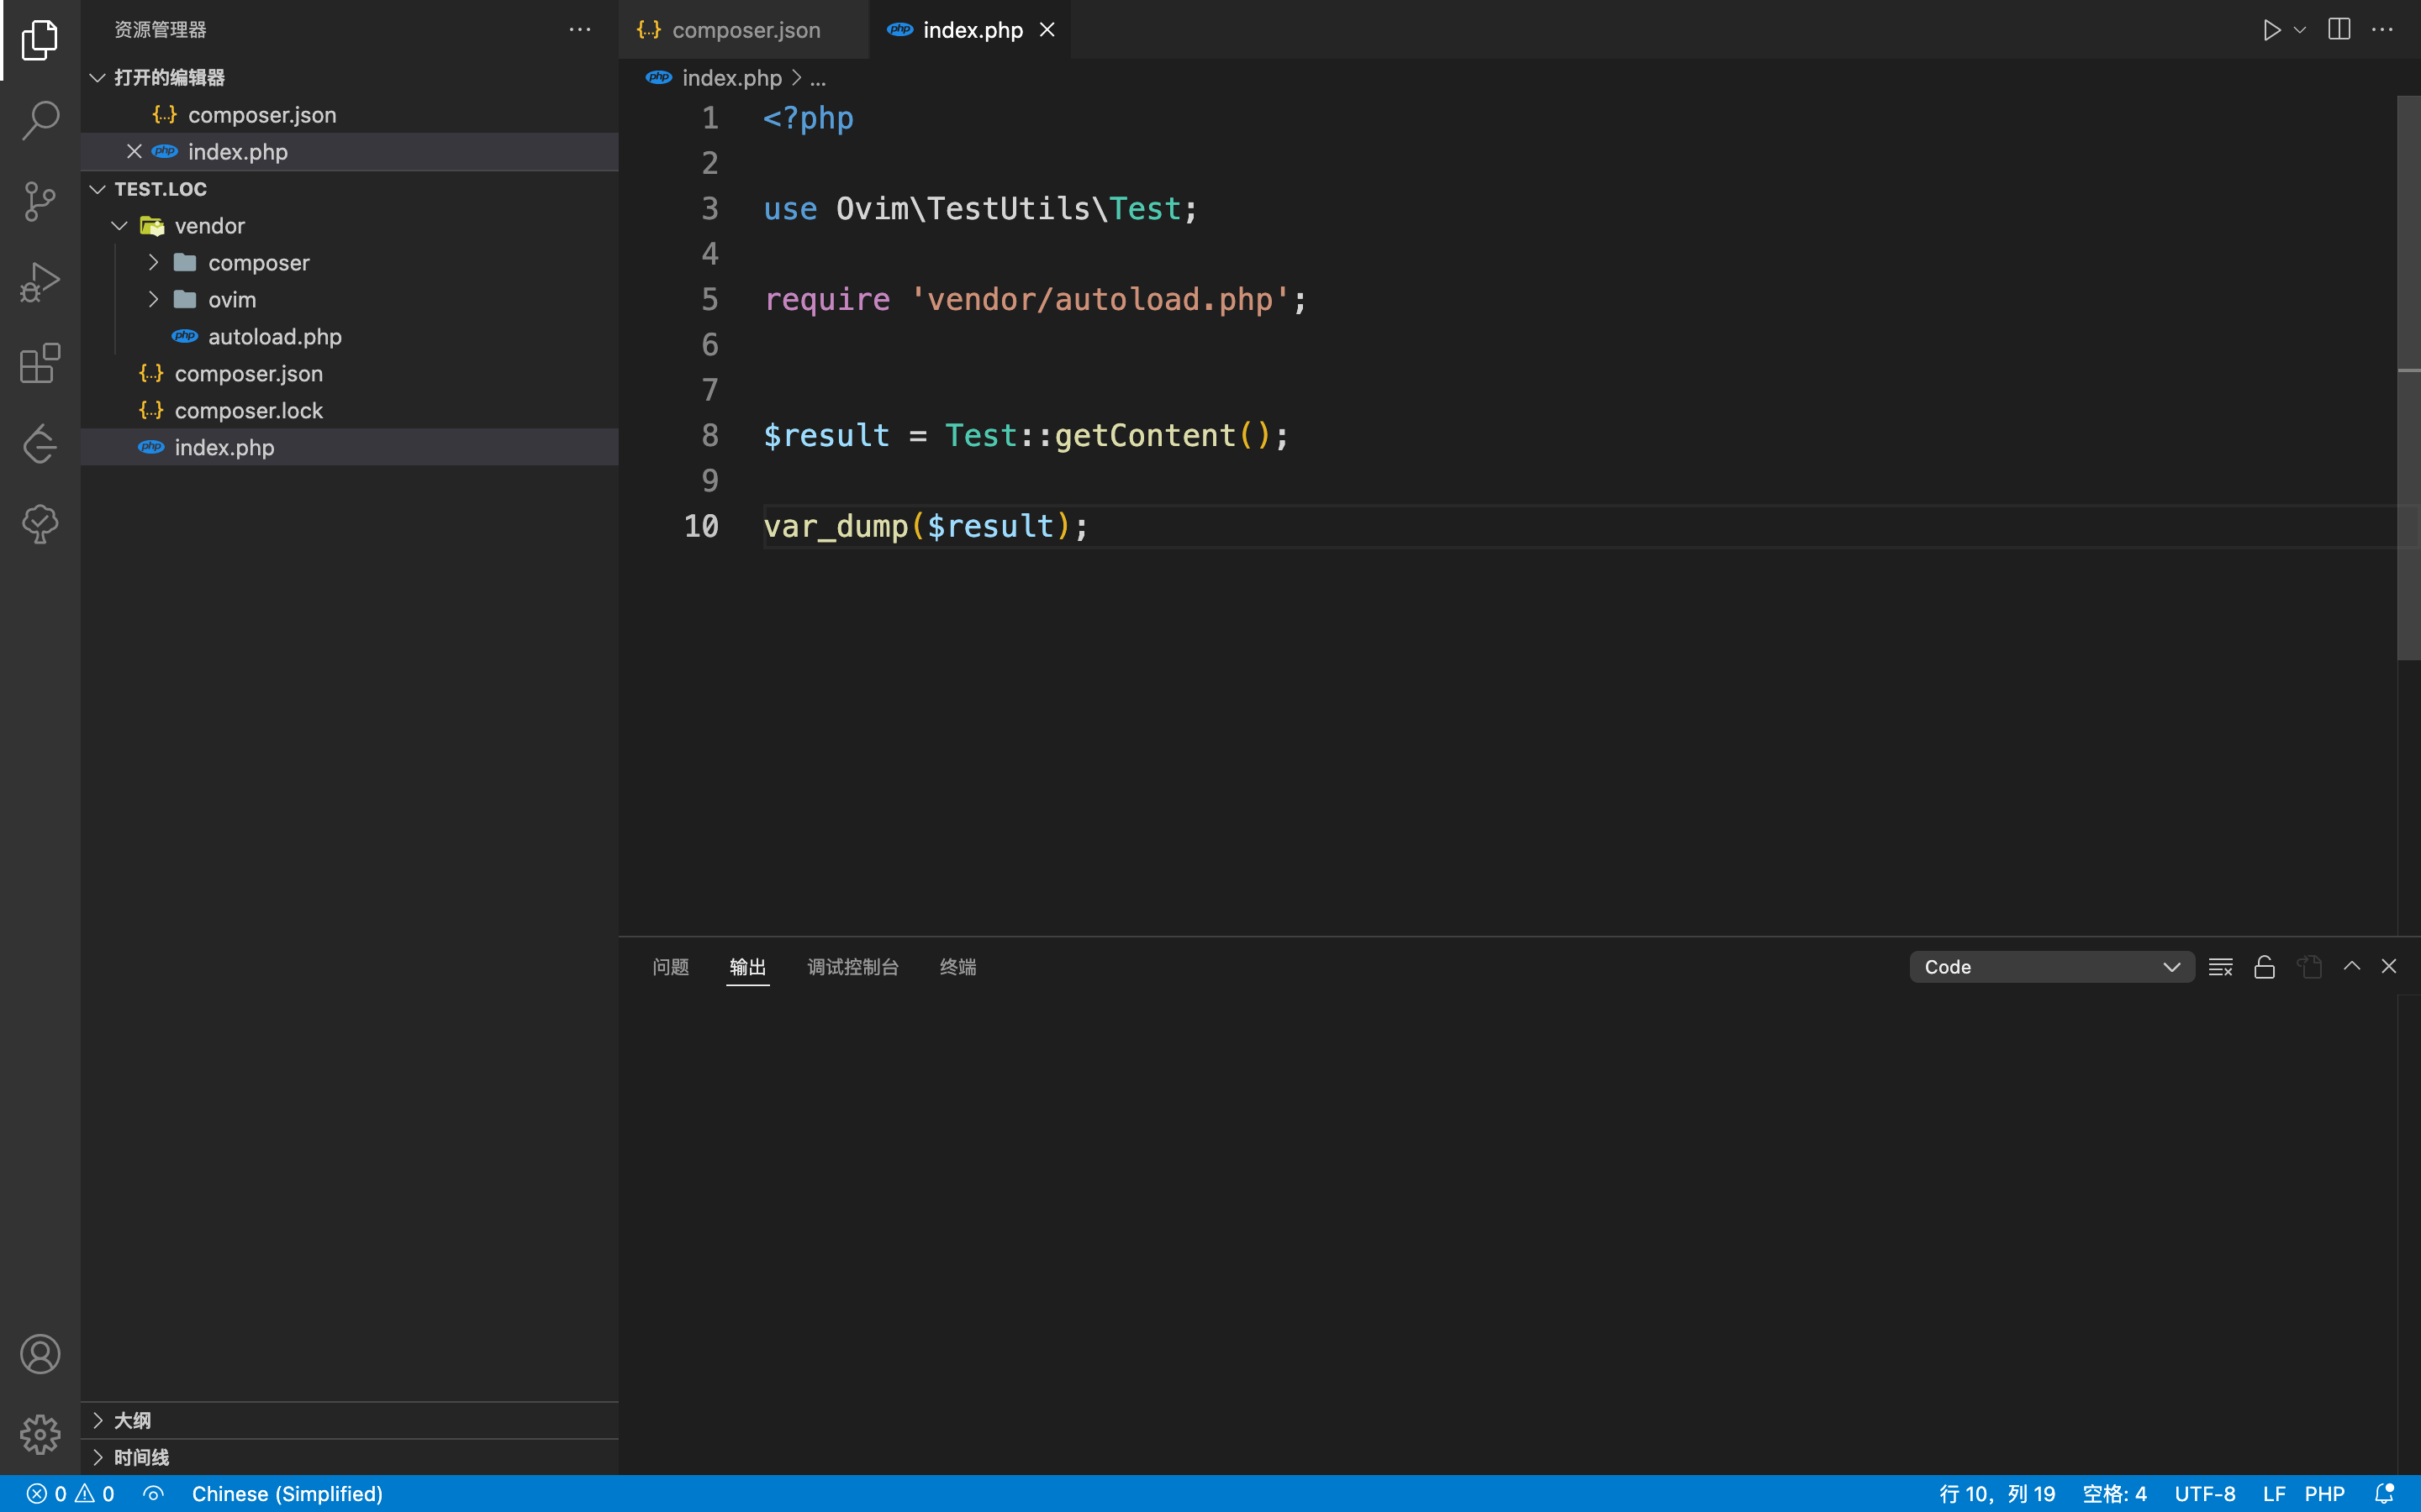The width and height of the screenshot is (2421, 1512).
Task: Open the Code output channel dropdown
Action: pos(2051,967)
